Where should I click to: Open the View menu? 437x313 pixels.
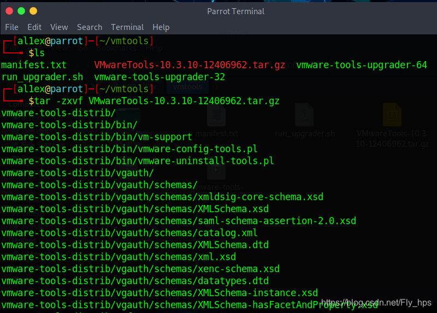(59, 27)
